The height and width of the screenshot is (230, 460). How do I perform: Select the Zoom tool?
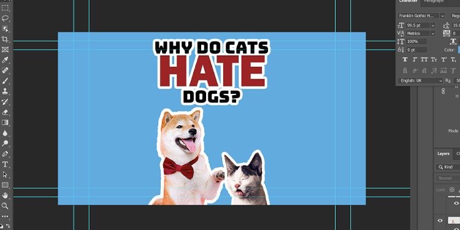click(5, 205)
